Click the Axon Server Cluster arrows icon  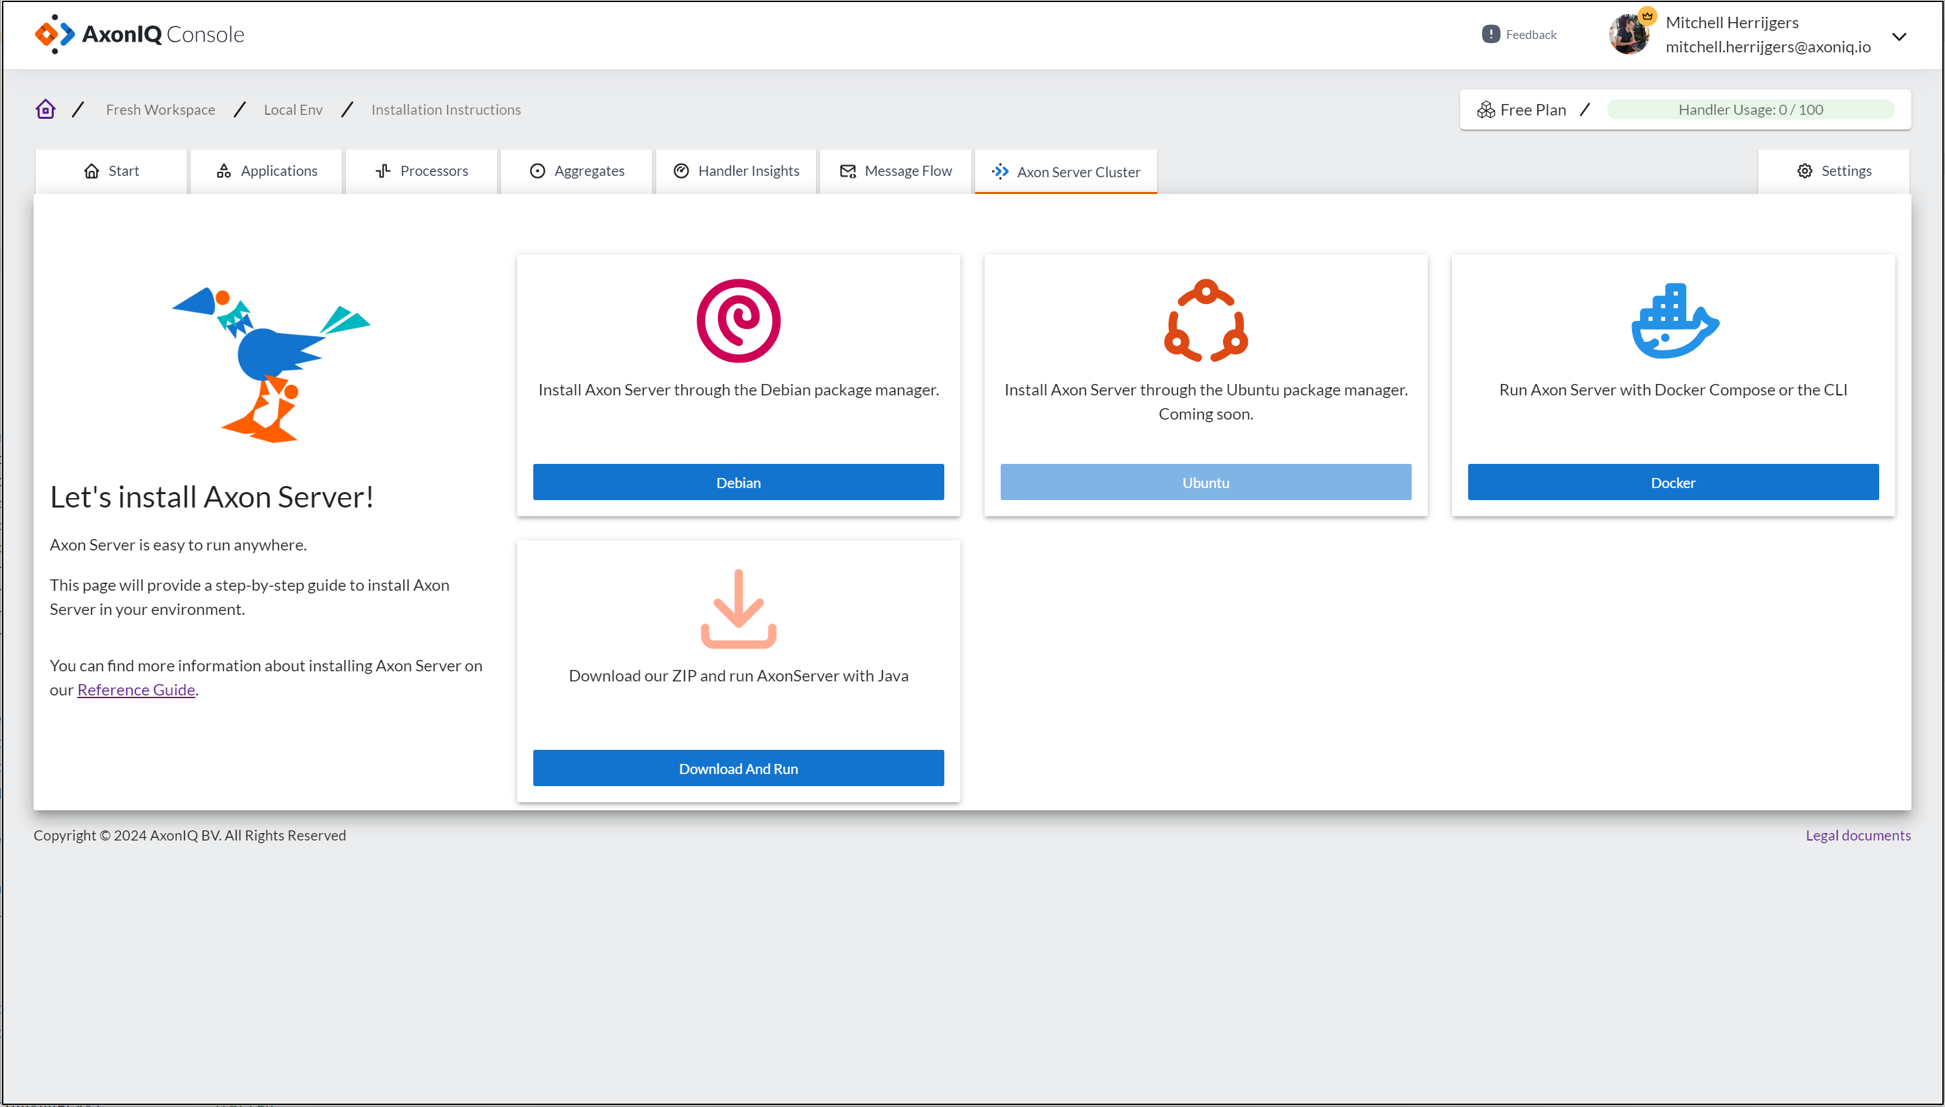pos(1000,172)
